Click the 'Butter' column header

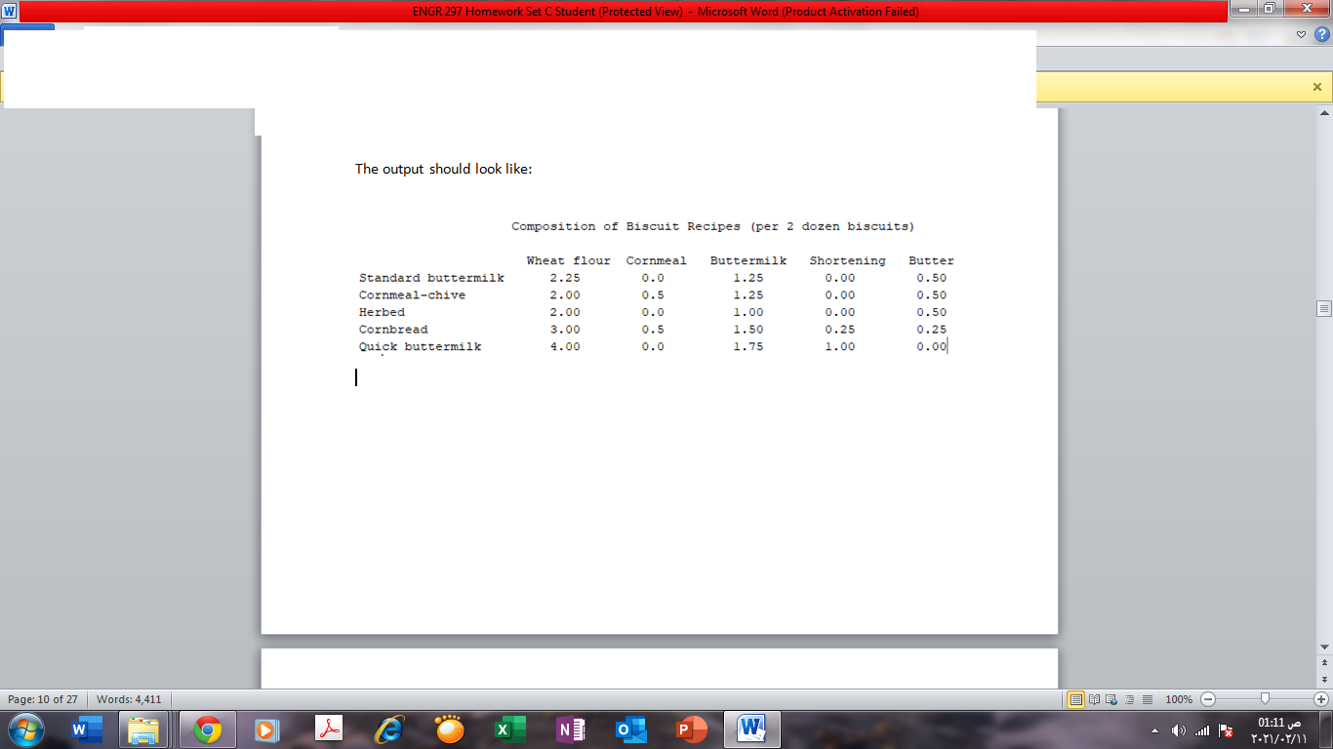point(931,260)
